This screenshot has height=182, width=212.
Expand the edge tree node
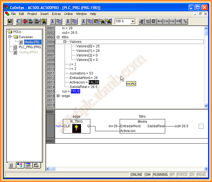pyautogui.click(x=58, y=96)
